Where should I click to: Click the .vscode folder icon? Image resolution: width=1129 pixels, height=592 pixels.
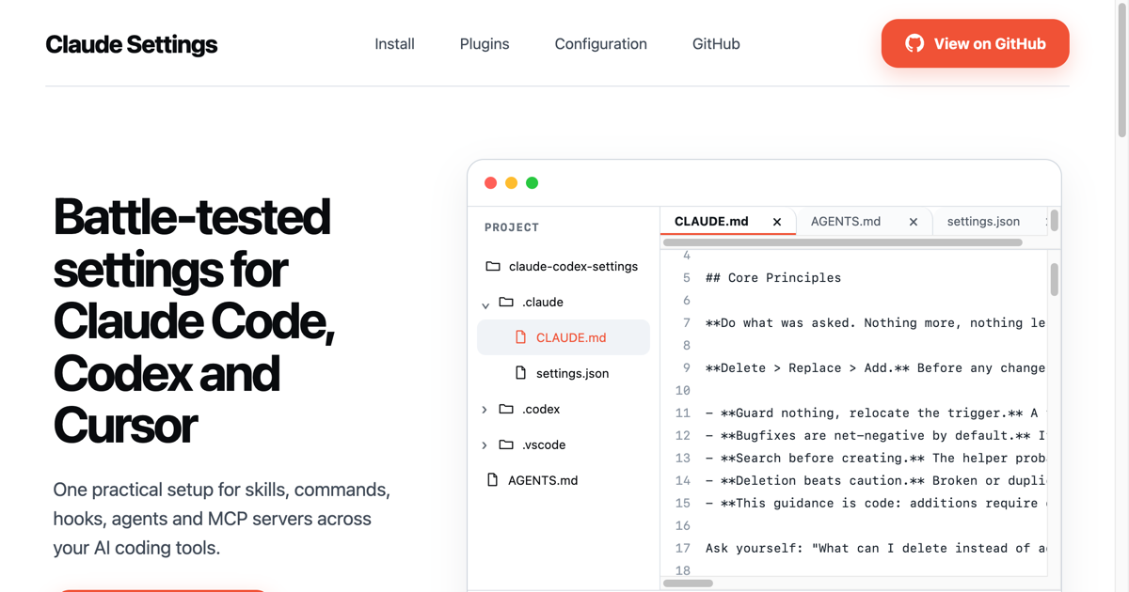coord(506,444)
